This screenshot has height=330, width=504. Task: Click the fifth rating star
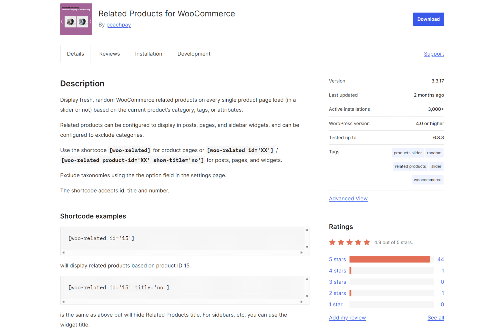[x=367, y=242]
